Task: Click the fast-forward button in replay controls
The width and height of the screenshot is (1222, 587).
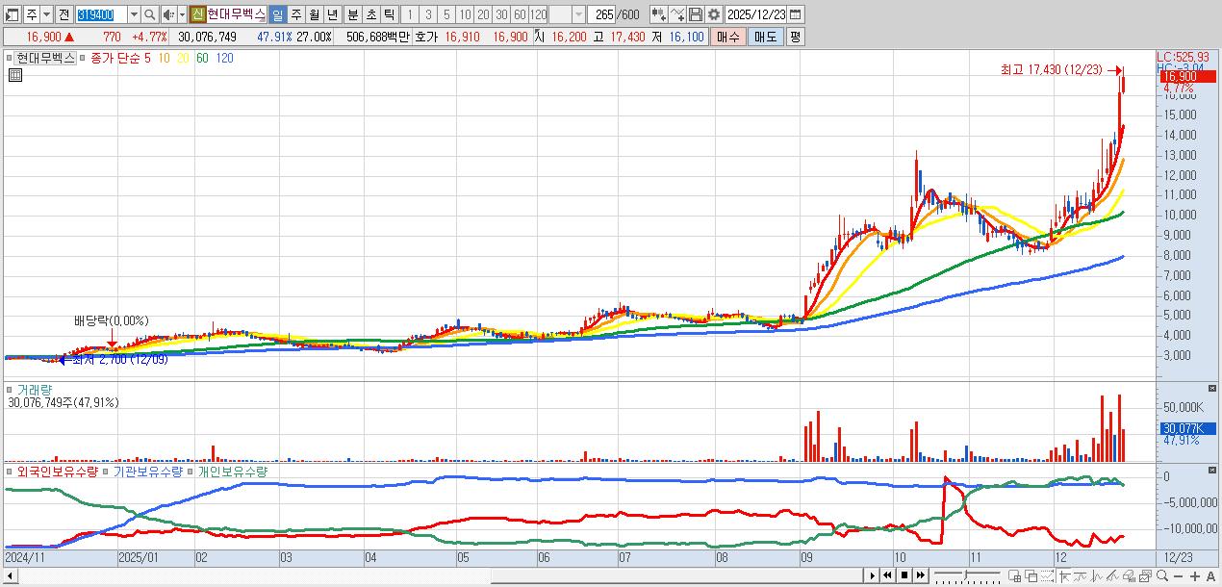Action: click(921, 575)
